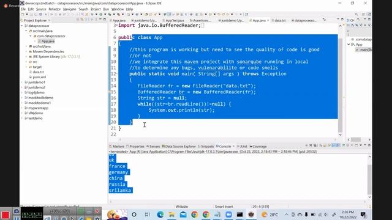Maximize the editor area
The height and width of the screenshot is (220, 392).
342,19
